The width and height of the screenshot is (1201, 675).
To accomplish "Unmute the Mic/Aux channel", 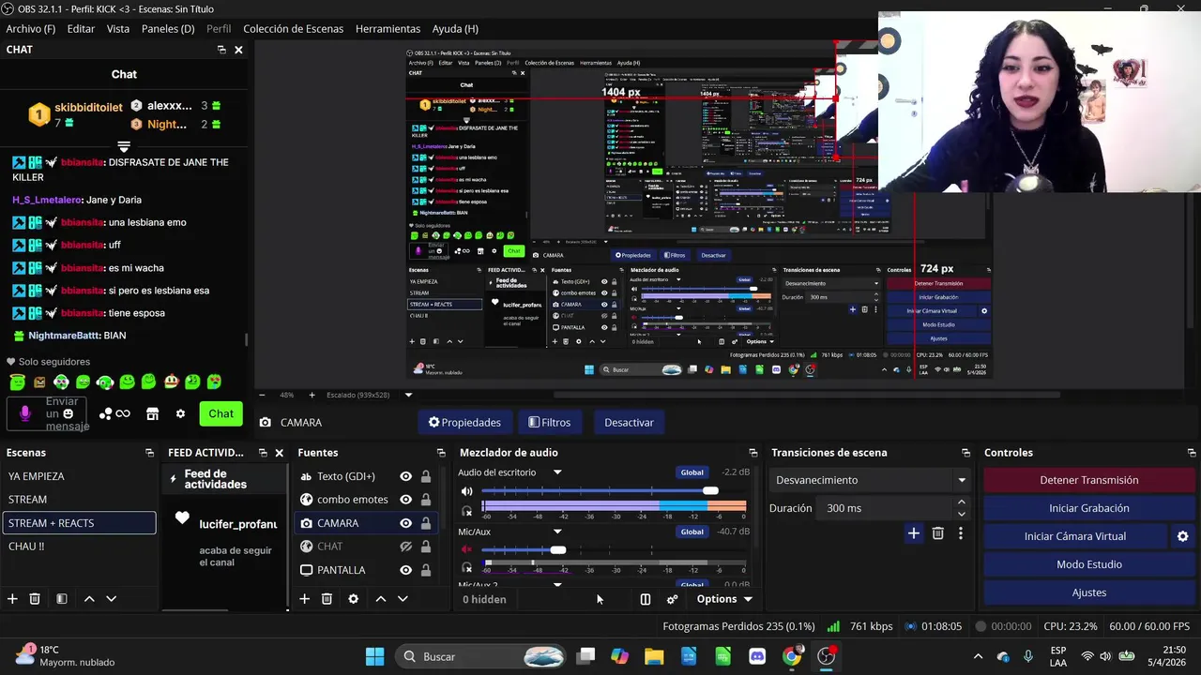I will (x=466, y=550).
